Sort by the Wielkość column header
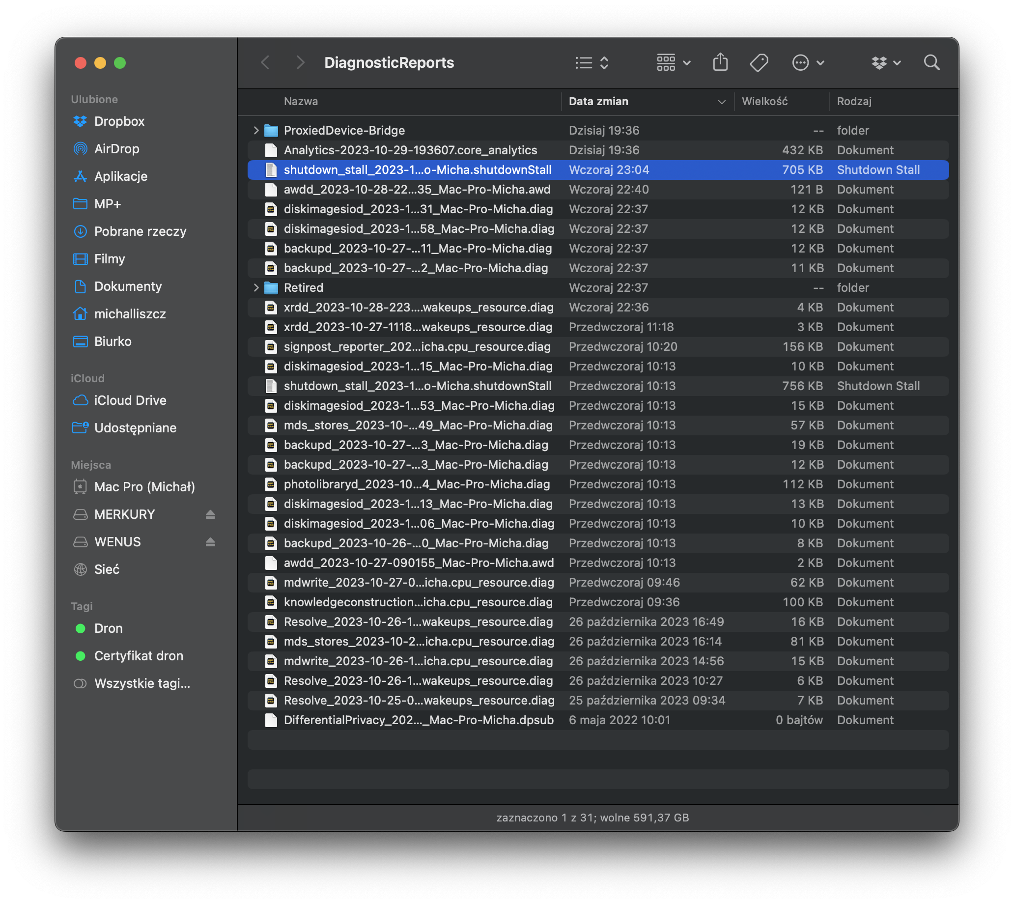Image resolution: width=1014 pixels, height=904 pixels. (764, 101)
